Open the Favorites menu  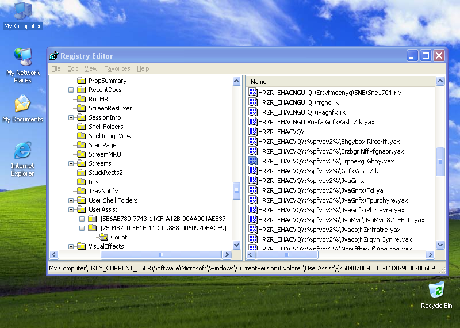tap(117, 68)
